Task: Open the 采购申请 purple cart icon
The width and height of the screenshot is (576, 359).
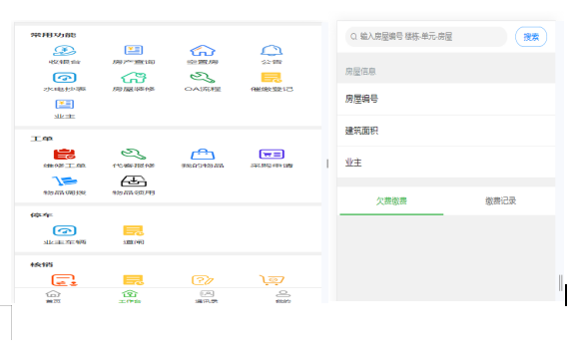Action: pyautogui.click(x=272, y=154)
